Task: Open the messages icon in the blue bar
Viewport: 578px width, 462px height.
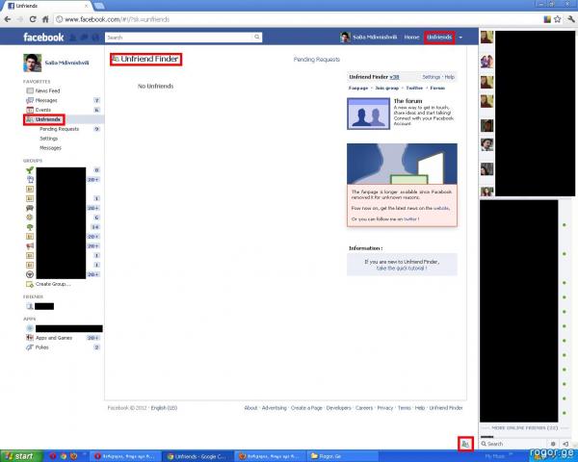Action: pos(85,38)
